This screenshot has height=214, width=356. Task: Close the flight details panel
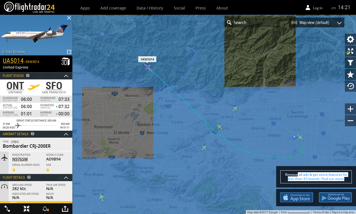(x=69, y=18)
